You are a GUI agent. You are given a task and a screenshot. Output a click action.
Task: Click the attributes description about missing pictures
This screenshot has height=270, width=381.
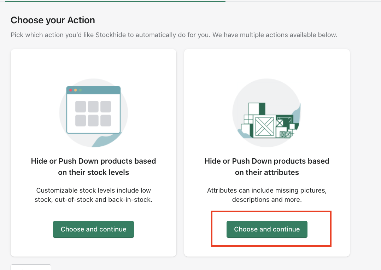coord(267,195)
